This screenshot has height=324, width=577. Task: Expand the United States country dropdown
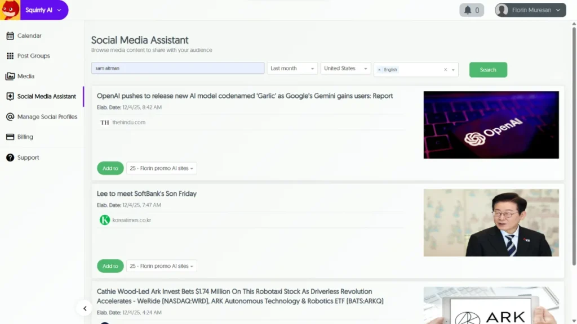345,69
